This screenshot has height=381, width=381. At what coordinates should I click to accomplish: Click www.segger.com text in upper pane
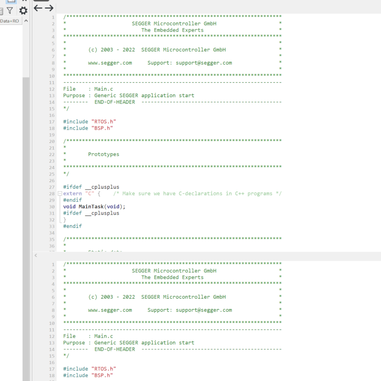coord(110,63)
